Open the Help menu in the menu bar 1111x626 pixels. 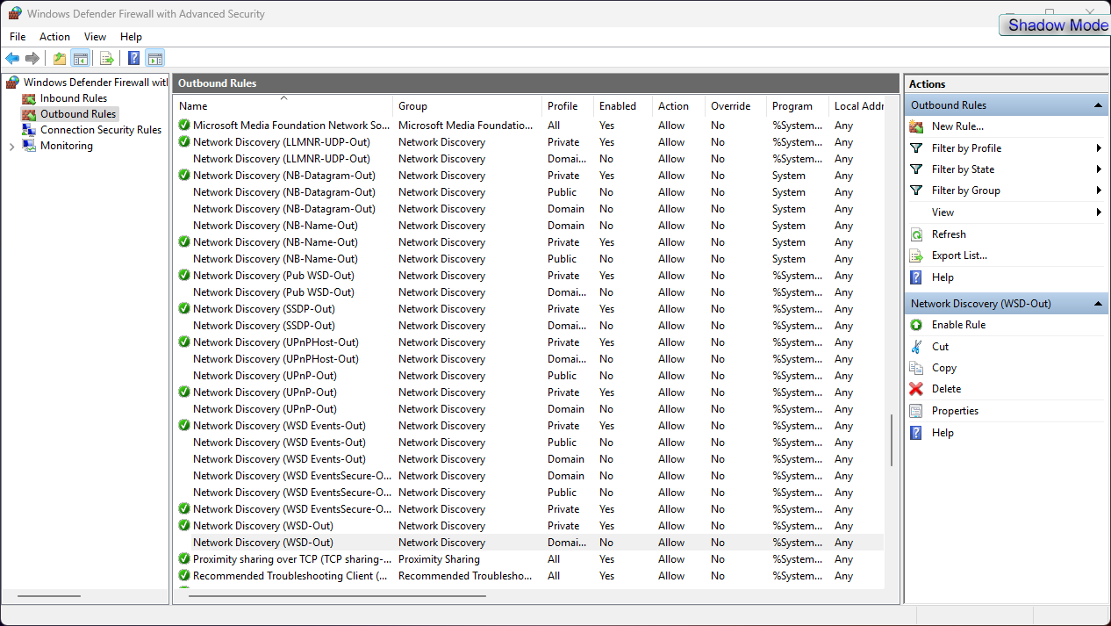pyautogui.click(x=131, y=37)
